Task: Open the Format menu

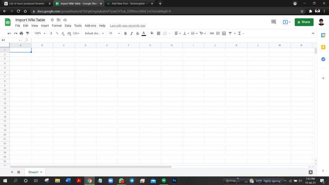Action: pyautogui.click(x=57, y=26)
